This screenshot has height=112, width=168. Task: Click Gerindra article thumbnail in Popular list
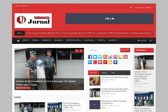[x=95, y=81]
